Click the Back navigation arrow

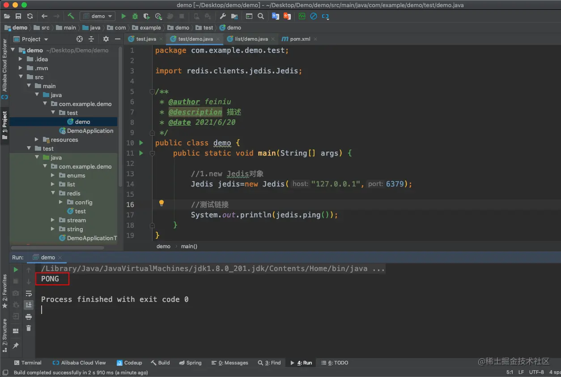[45, 16]
